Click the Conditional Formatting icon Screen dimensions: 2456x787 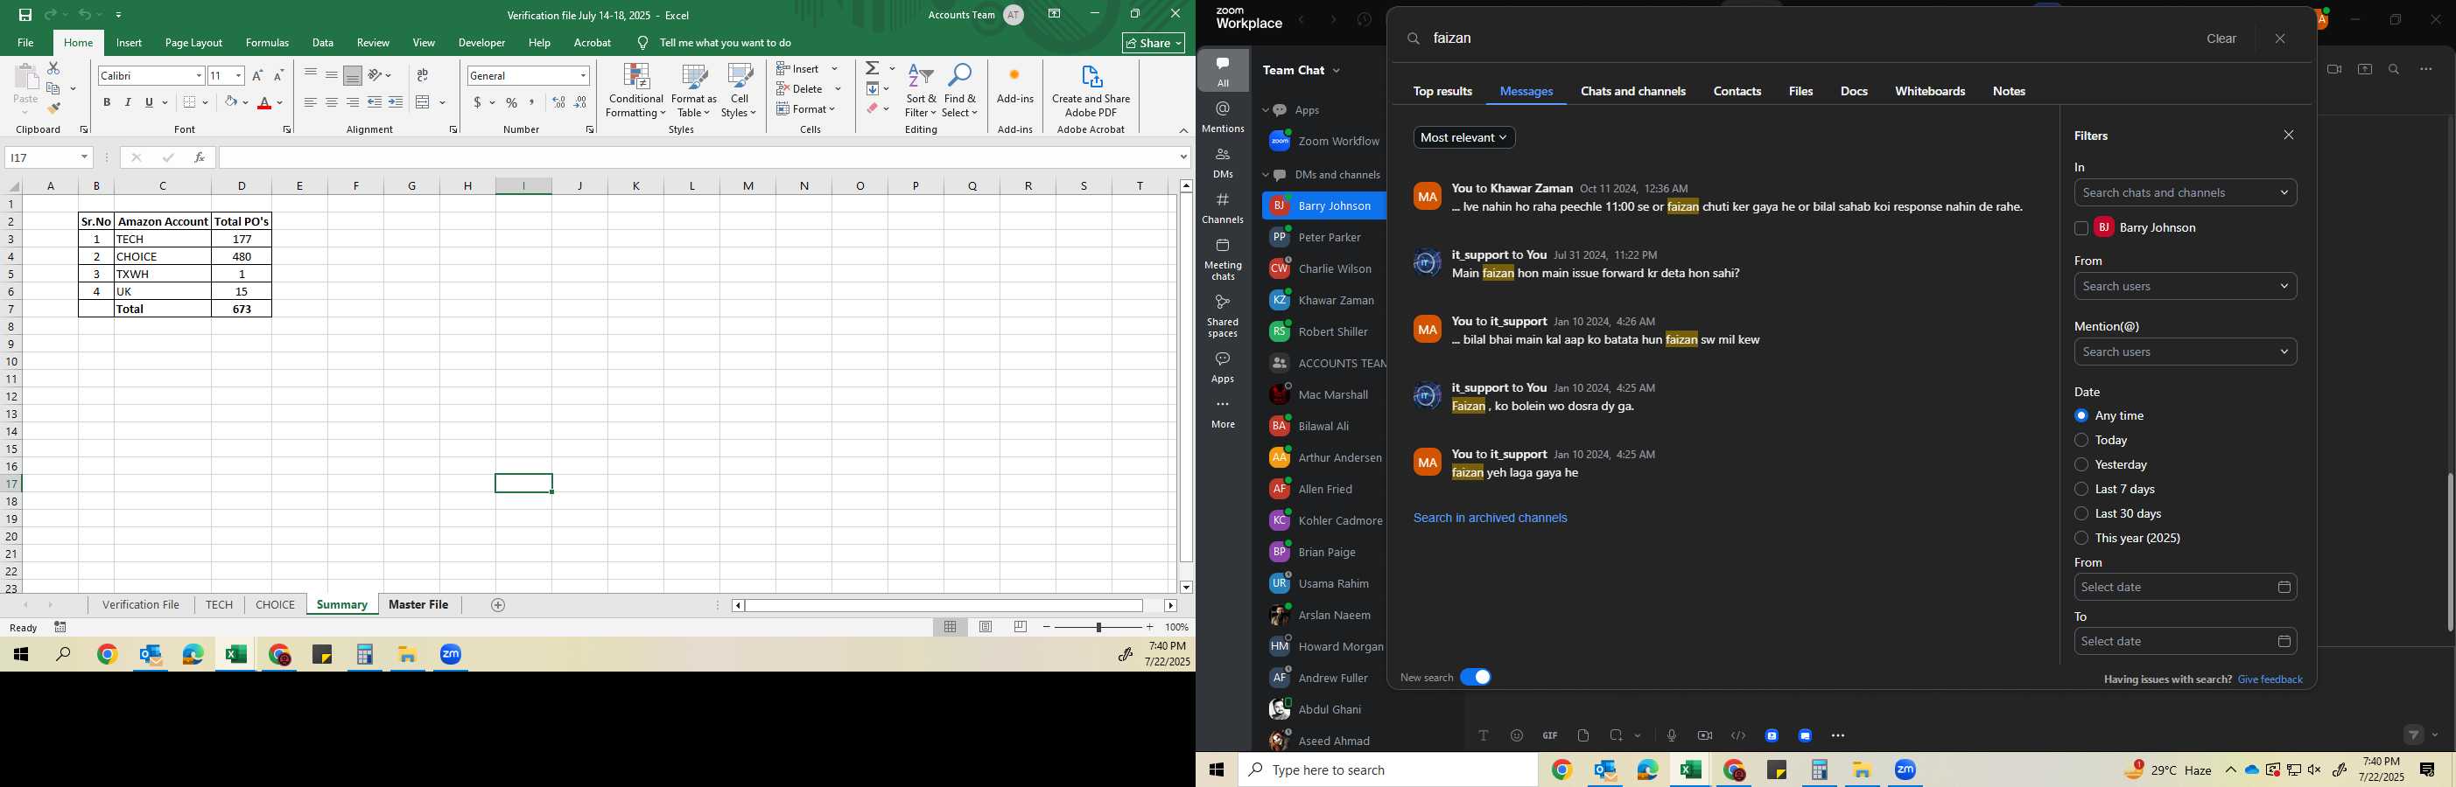(636, 91)
